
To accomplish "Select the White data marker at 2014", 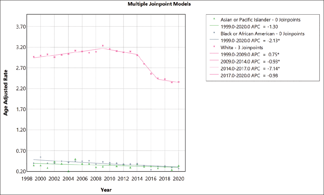I will click(x=137, y=55).
